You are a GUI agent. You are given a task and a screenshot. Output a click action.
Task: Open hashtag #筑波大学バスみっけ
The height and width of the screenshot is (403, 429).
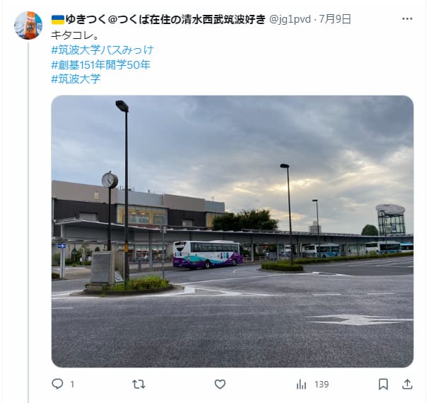[x=102, y=50]
